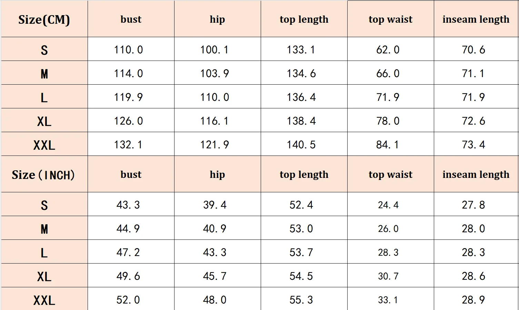The height and width of the screenshot is (310, 519).
Task: Click the top waist value 78.0
Action: tap(388, 121)
